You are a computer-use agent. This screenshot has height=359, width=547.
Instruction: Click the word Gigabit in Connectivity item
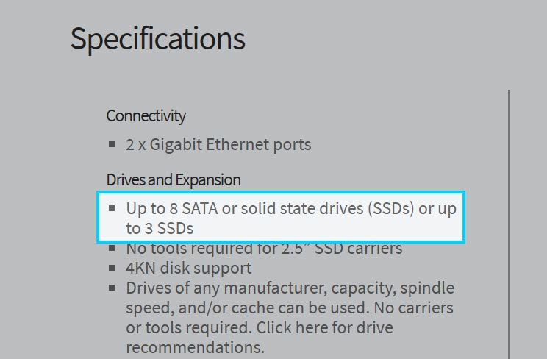tap(176, 145)
